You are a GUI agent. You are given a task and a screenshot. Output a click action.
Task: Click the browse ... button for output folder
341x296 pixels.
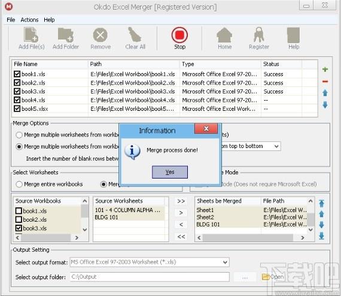tap(245, 277)
